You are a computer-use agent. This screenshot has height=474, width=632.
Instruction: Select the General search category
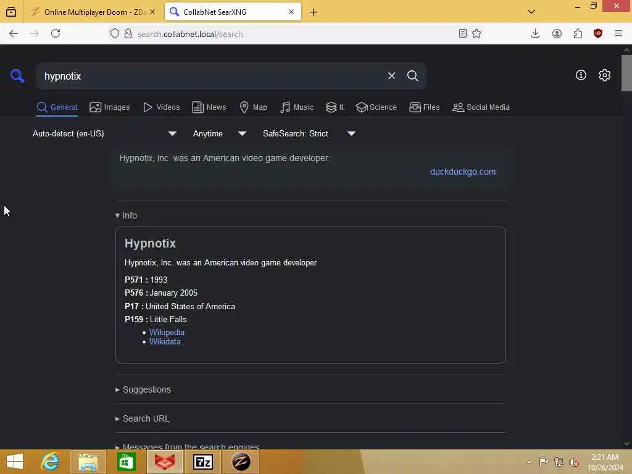[x=57, y=107]
